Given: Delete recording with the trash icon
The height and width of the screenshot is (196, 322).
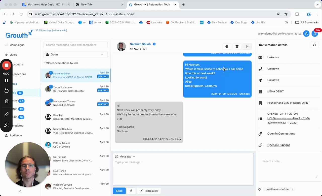Looking at the screenshot, I should (x=7, y=101).
